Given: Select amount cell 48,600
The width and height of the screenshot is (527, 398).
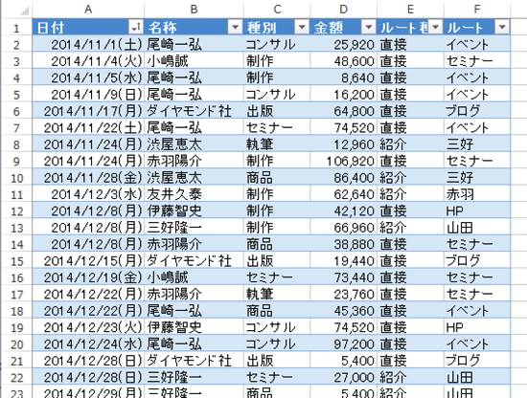Looking at the screenshot, I should (344, 60).
